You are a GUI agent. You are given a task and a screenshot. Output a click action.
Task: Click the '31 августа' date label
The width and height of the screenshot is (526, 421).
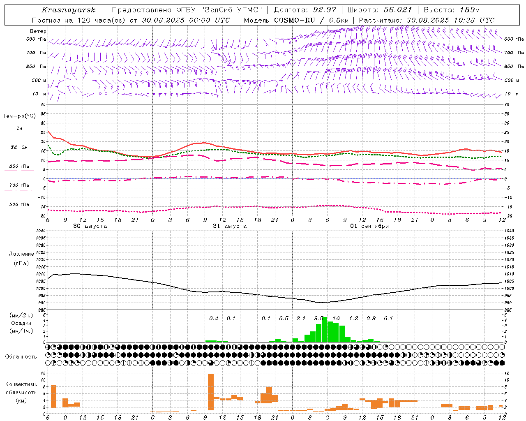coord(230,226)
